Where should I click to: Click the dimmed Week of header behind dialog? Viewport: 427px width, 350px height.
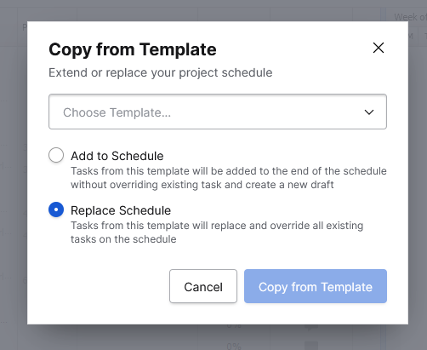click(410, 17)
